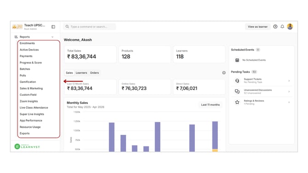The width and height of the screenshot is (308, 173).
Task: Click the Products 128 card
Action: [x=144, y=54]
